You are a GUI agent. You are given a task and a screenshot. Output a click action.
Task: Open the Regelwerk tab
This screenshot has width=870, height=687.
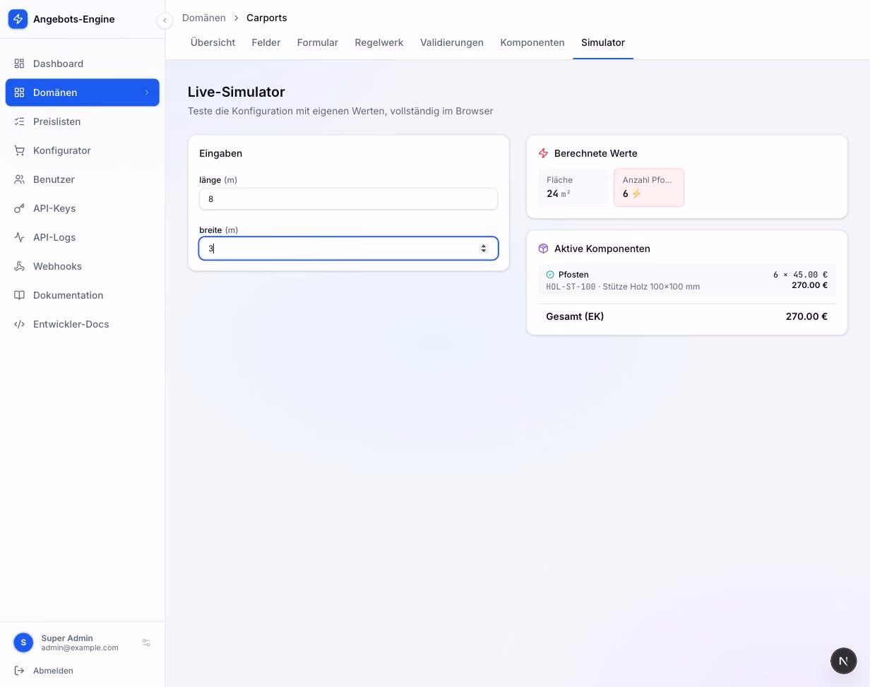tap(379, 42)
